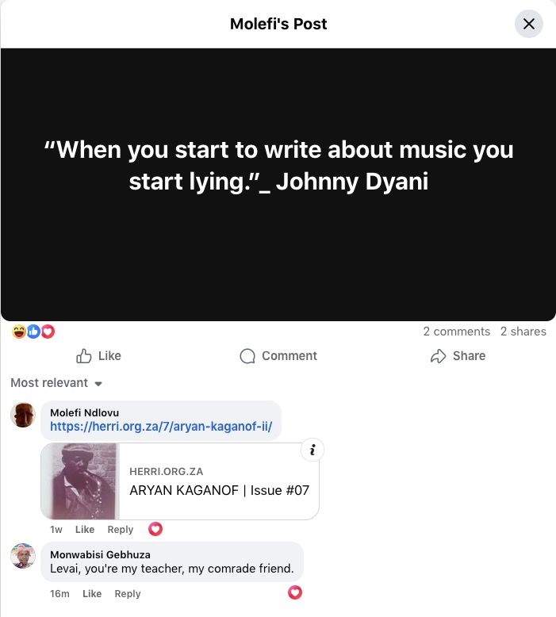The width and height of the screenshot is (556, 617).
Task: Like Molefi Ndlovu's comment
Action: coord(85,529)
